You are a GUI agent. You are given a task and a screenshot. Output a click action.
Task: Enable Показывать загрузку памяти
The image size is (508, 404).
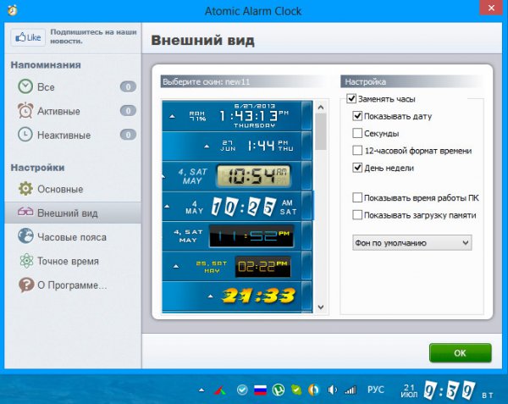(x=357, y=215)
